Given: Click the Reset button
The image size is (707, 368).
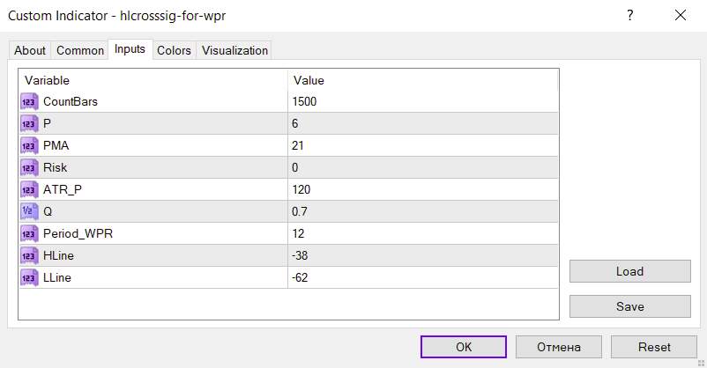Looking at the screenshot, I should pos(653,347).
